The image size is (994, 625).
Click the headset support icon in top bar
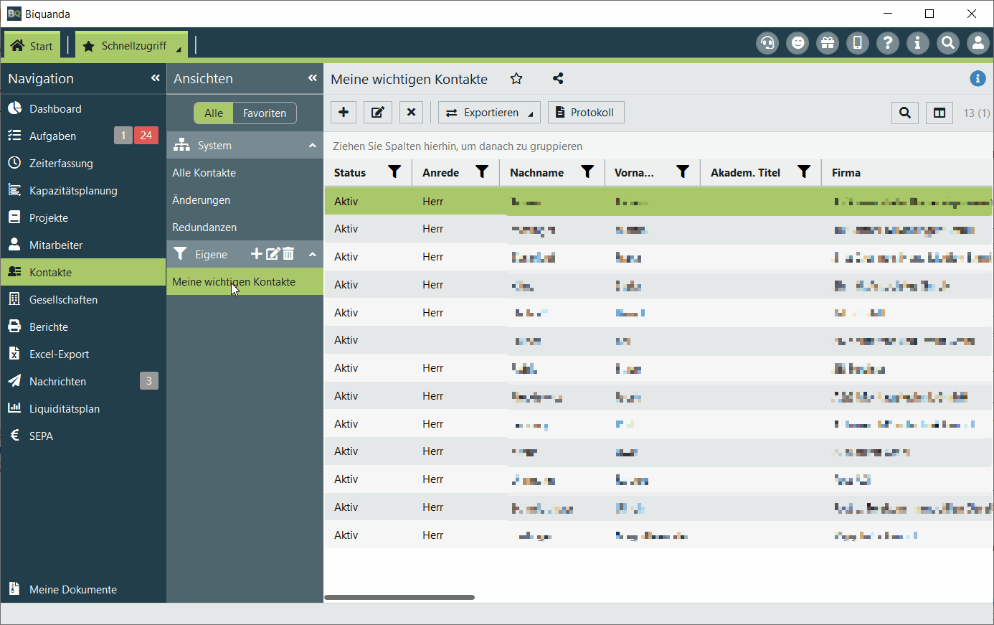pyautogui.click(x=767, y=44)
